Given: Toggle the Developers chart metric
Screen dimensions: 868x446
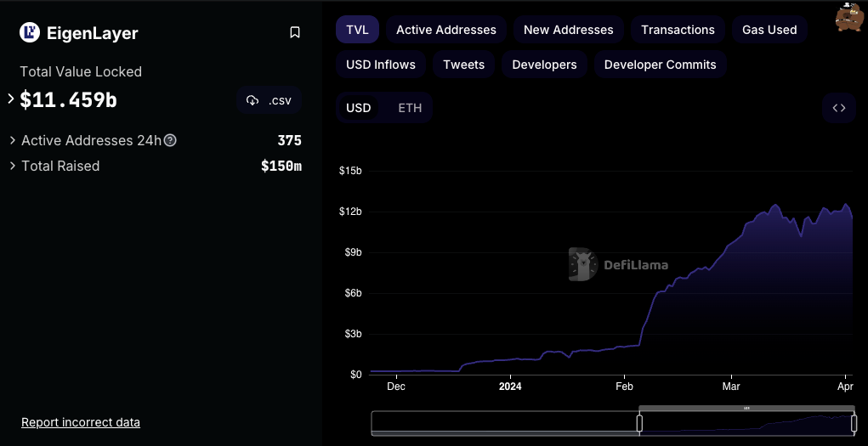Looking at the screenshot, I should 545,65.
